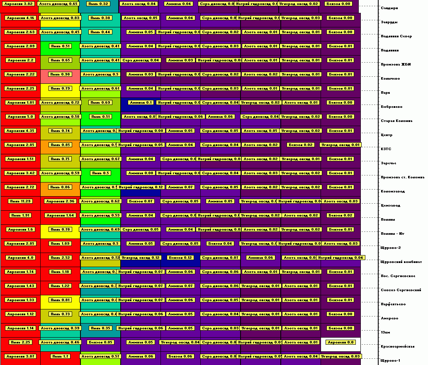This screenshot has height=365, width=428.
Task: Click the 'Пыль 0.32' label
Action: click(x=98, y=4)
